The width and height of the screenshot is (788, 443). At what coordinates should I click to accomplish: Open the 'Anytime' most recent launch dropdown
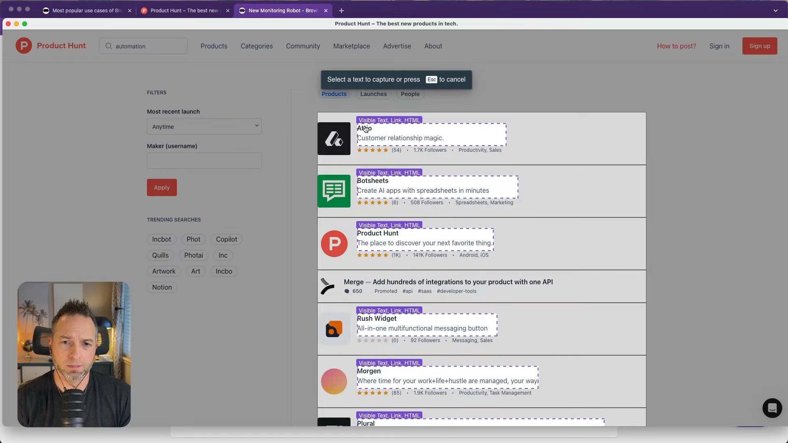pyautogui.click(x=204, y=126)
